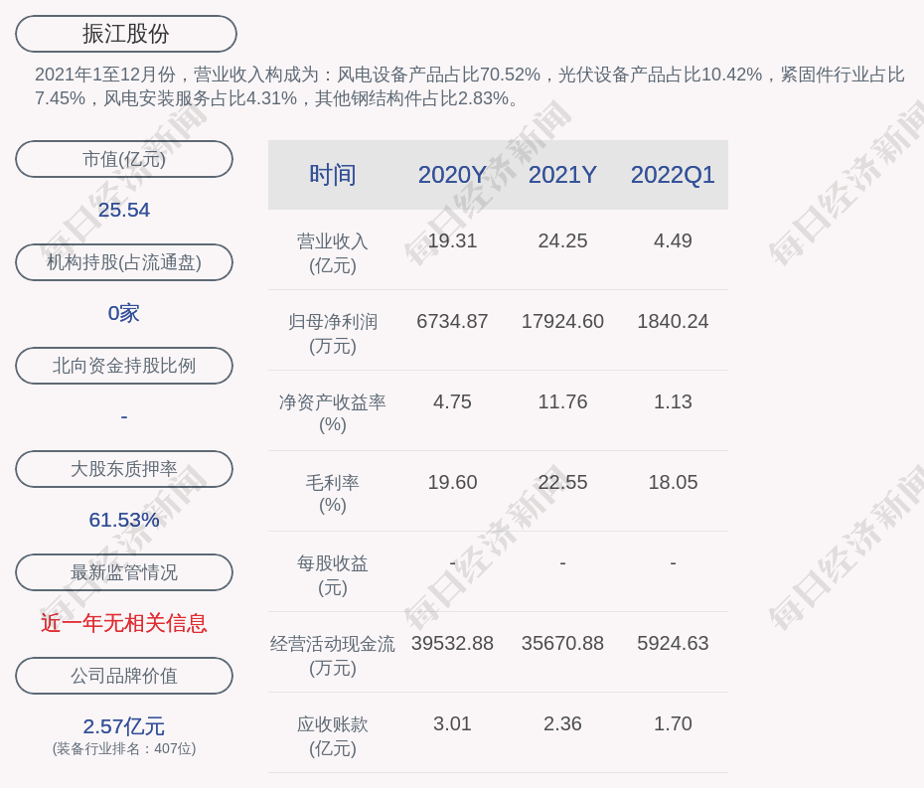Click revenue value 4.49

point(673,241)
